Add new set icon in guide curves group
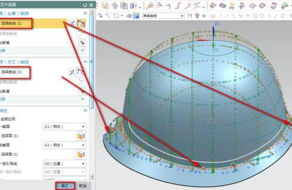292x190 pixels. 82,91
